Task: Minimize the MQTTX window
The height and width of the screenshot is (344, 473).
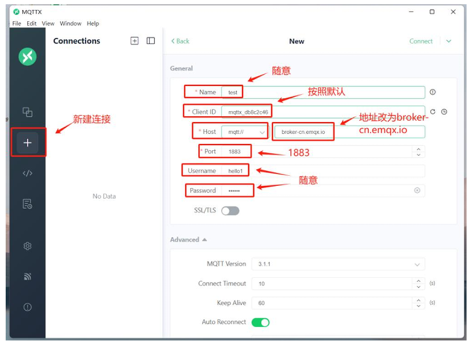Action: tap(411, 12)
